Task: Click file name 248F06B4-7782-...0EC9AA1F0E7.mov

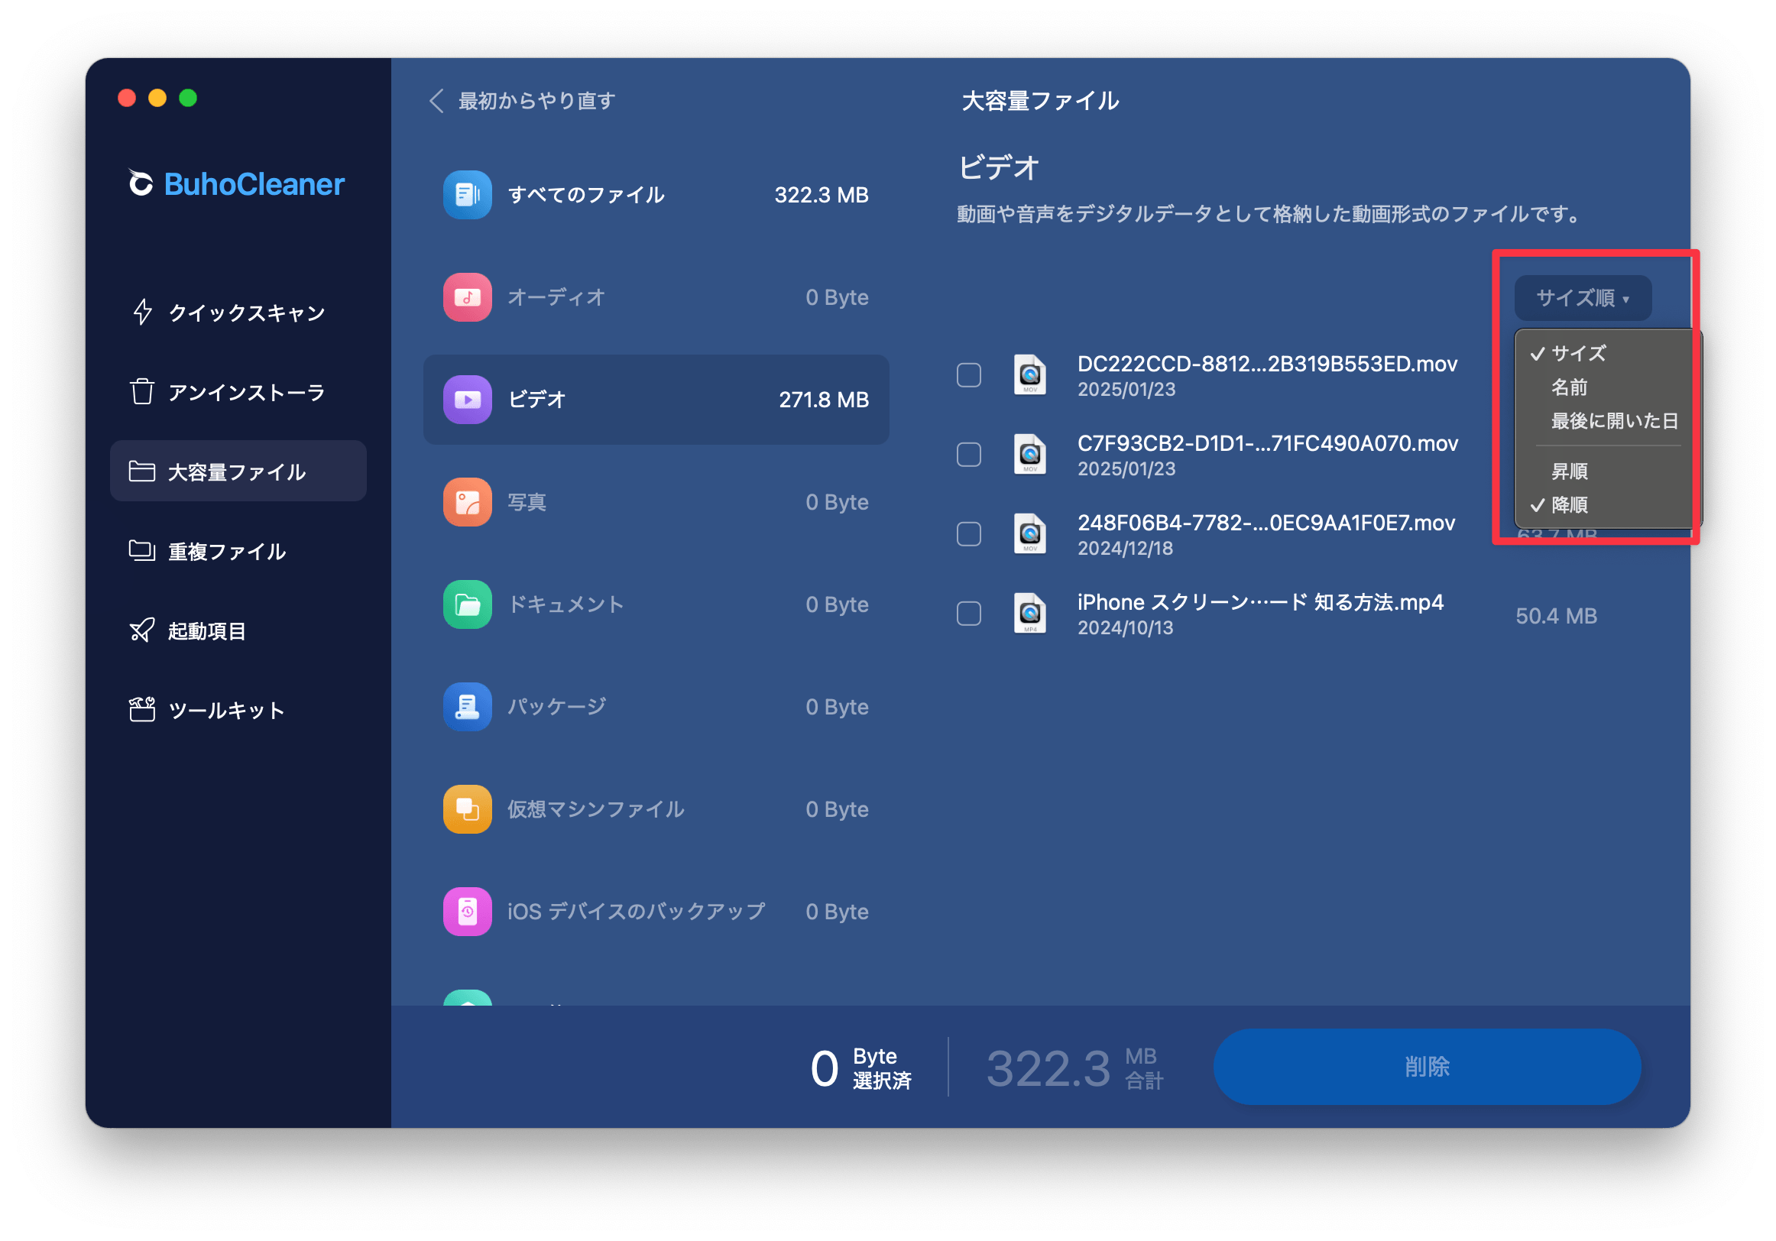Action: click(x=1266, y=523)
